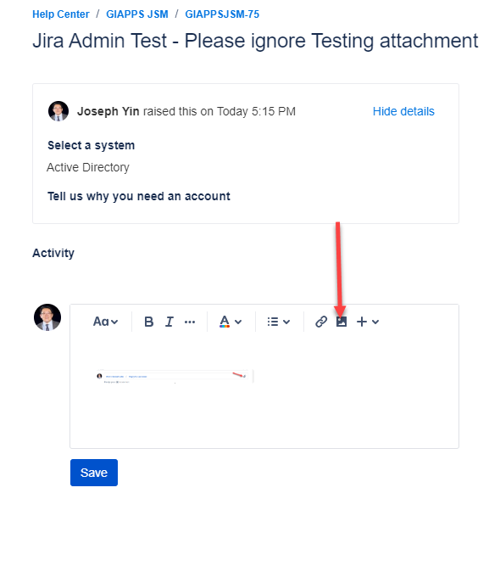
Task: Open GIAPPSJSM-75 breadcrumb link
Action: (x=222, y=14)
